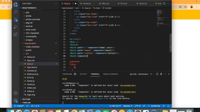Click first no-unused-vars link in terminal
The image size is (200, 112).
tap(128, 86)
